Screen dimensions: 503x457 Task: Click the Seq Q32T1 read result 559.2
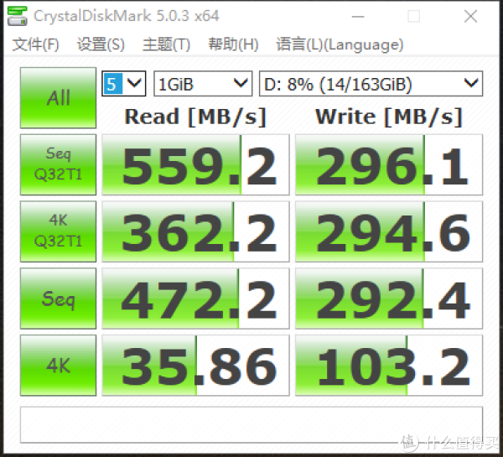click(x=195, y=164)
